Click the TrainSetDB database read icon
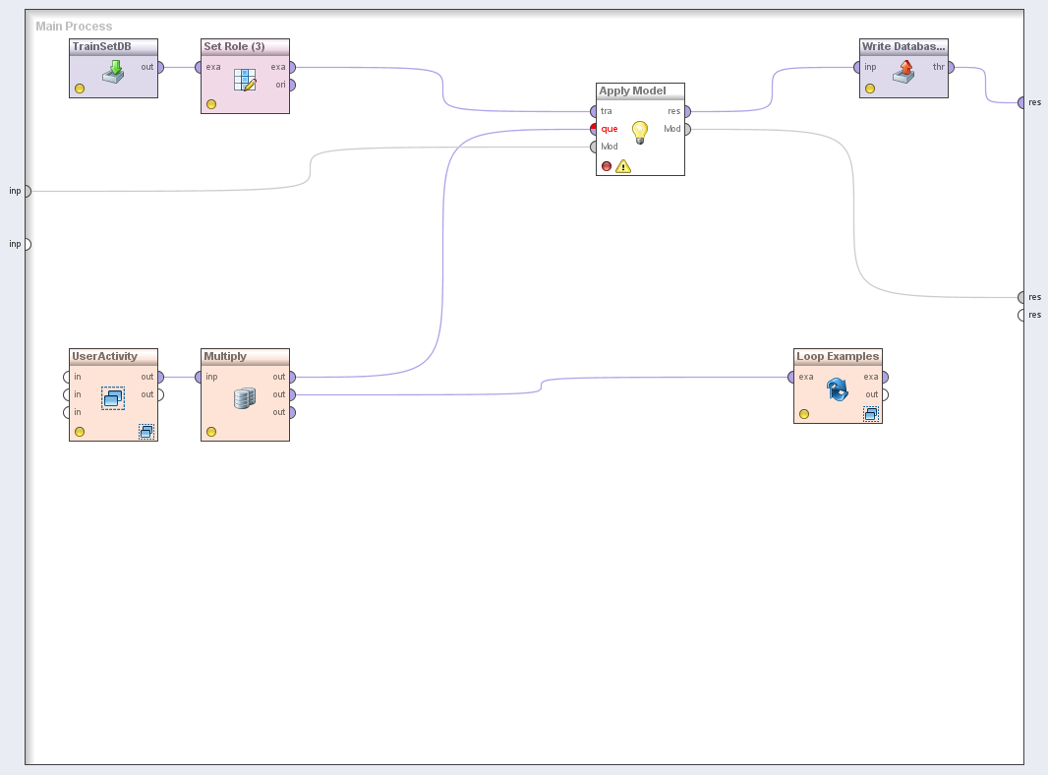This screenshot has width=1048, height=775. pyautogui.click(x=113, y=72)
